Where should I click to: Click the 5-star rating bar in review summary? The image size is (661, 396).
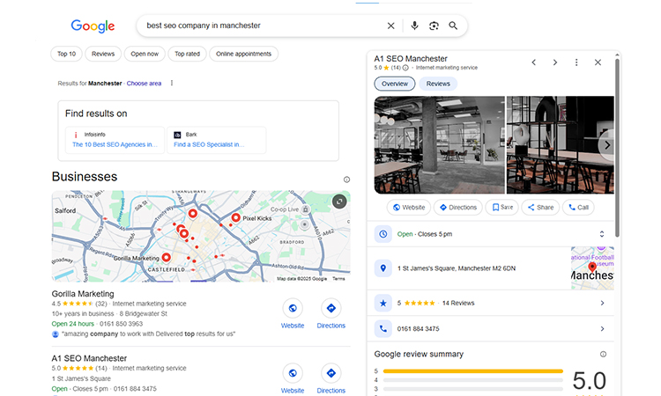tap(473, 371)
